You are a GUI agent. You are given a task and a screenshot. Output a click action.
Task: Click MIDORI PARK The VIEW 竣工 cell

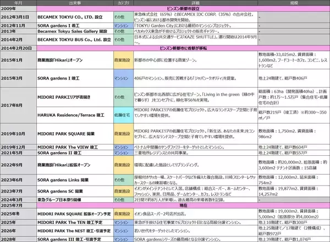[x=75, y=147]
